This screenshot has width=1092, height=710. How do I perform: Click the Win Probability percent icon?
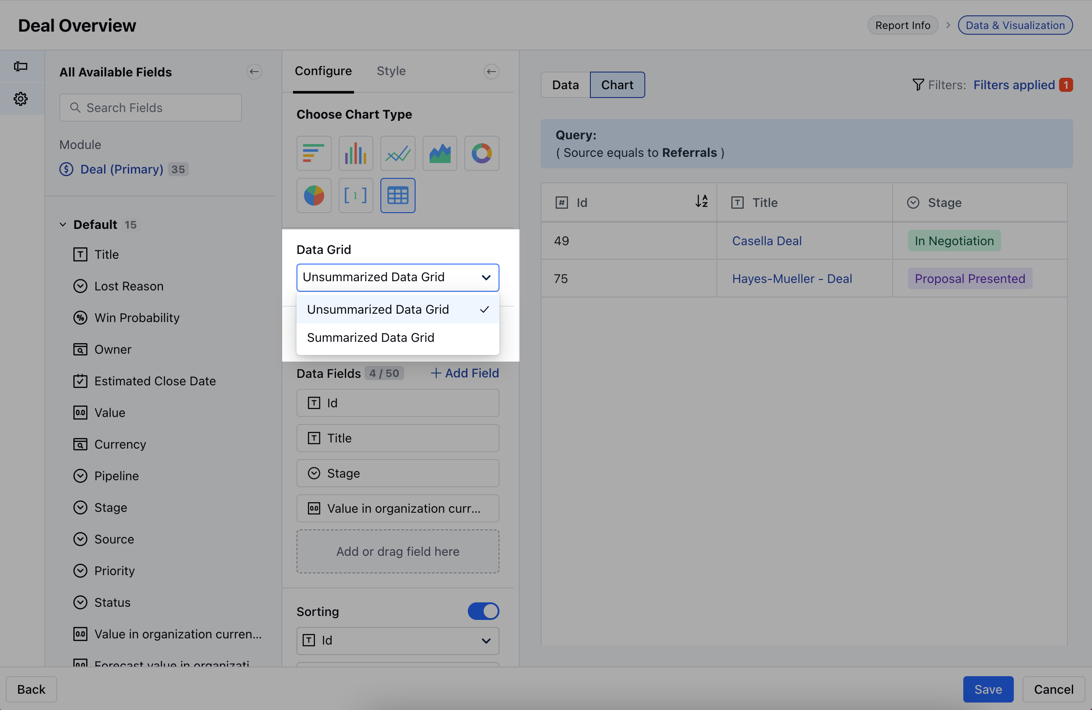pyautogui.click(x=80, y=318)
